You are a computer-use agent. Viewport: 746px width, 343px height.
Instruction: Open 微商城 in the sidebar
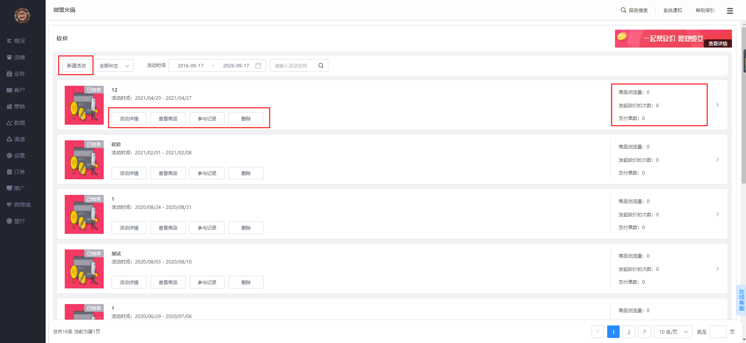pyautogui.click(x=18, y=205)
